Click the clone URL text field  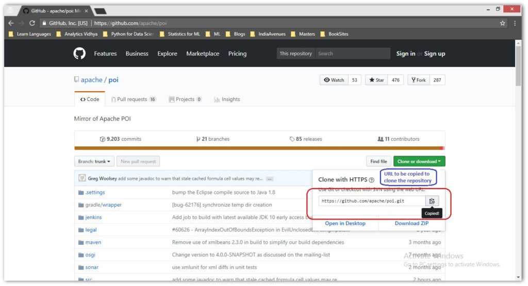[371, 201]
